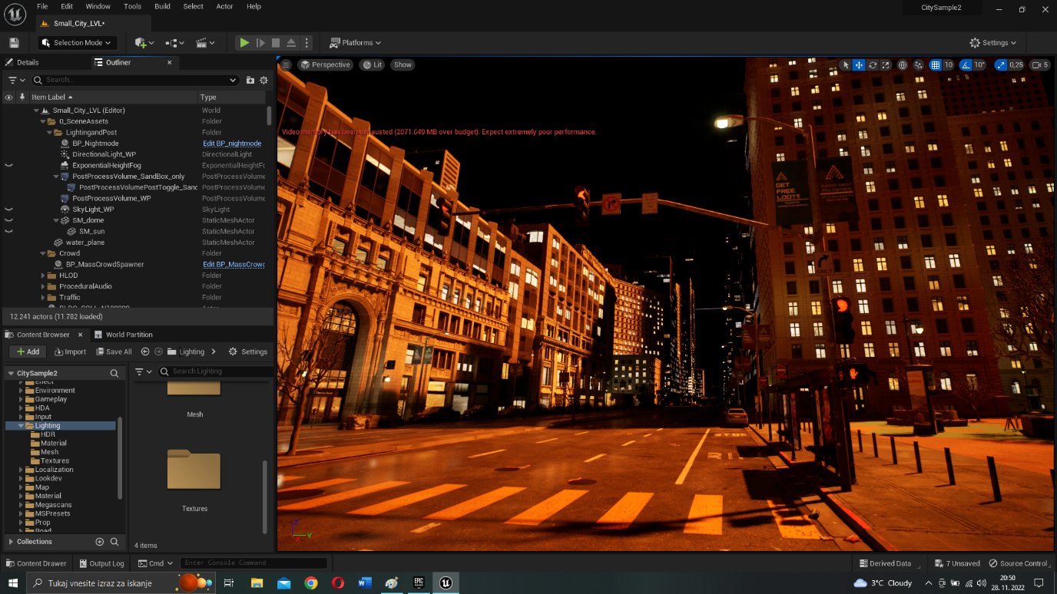Open the Epic Games Launcher in taskbar
This screenshot has width=1057, height=594.
tap(418, 583)
